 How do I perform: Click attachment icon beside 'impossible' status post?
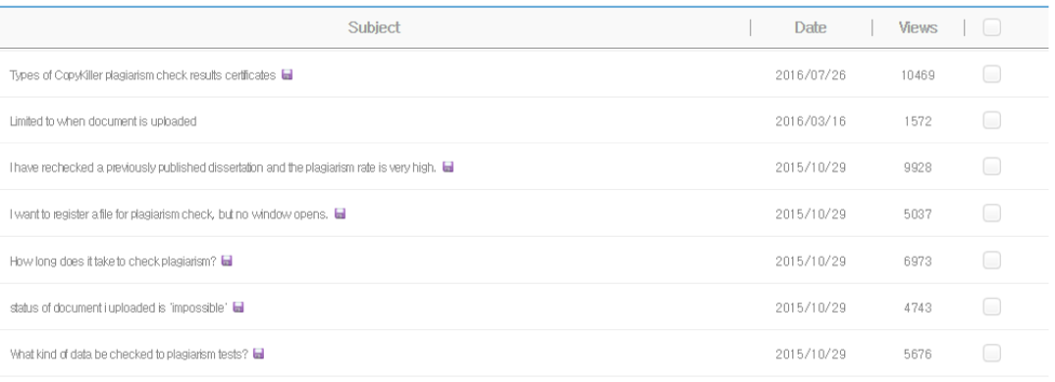coord(238,307)
